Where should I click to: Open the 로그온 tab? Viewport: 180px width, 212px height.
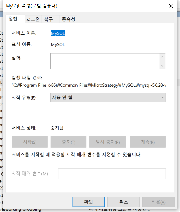coord(33,19)
